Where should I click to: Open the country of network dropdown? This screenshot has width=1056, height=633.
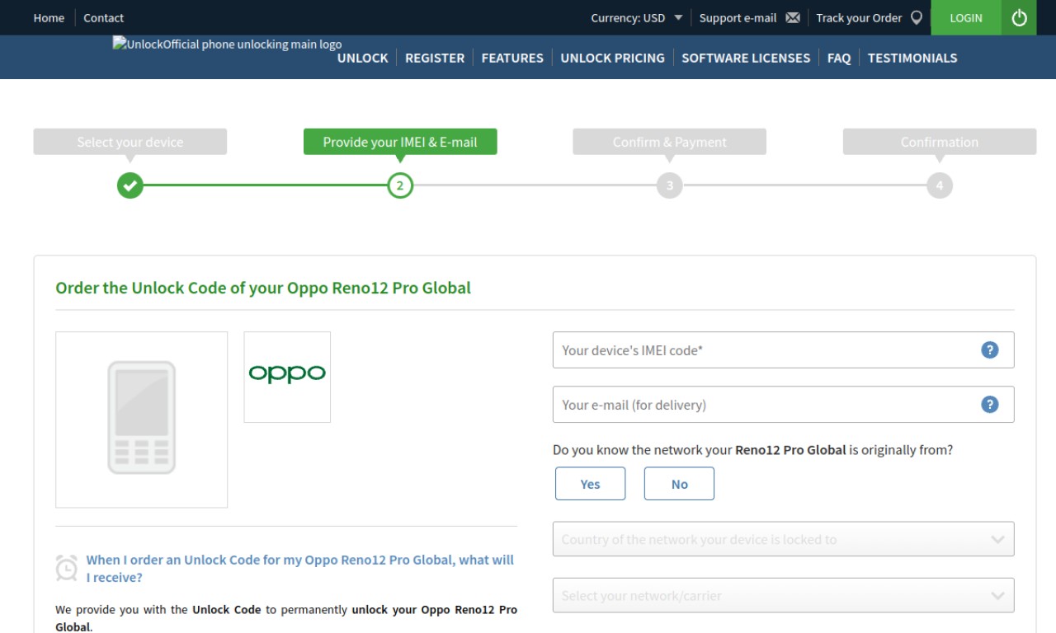click(x=783, y=539)
